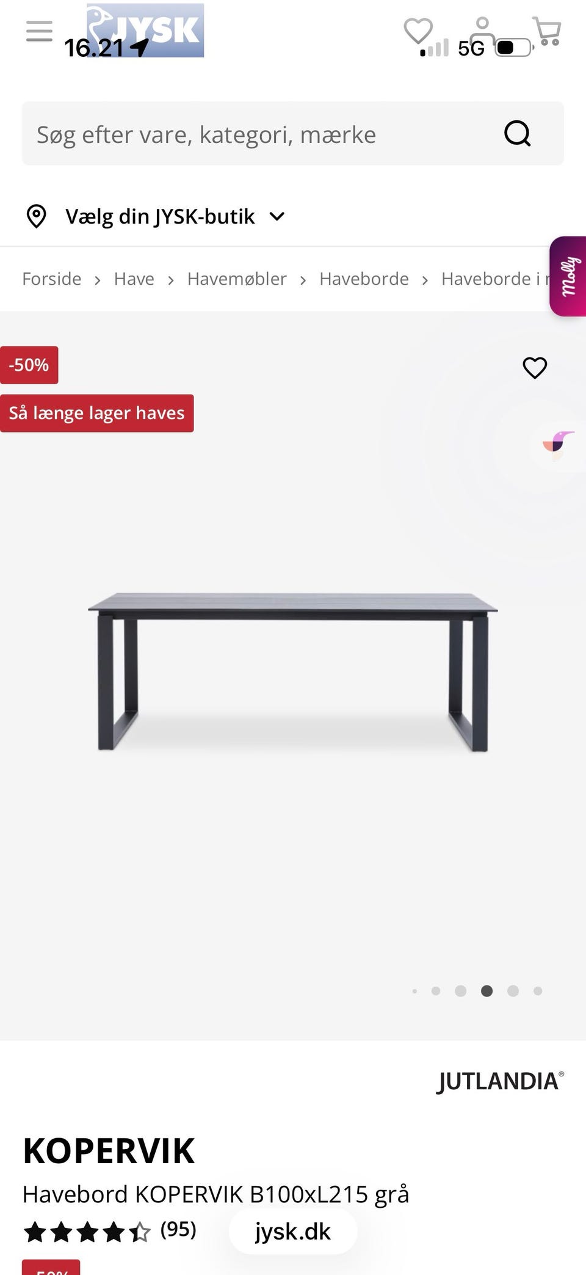This screenshot has height=1275, width=586.
Task: Open the Haveborde breadcrumb
Action: click(x=364, y=279)
